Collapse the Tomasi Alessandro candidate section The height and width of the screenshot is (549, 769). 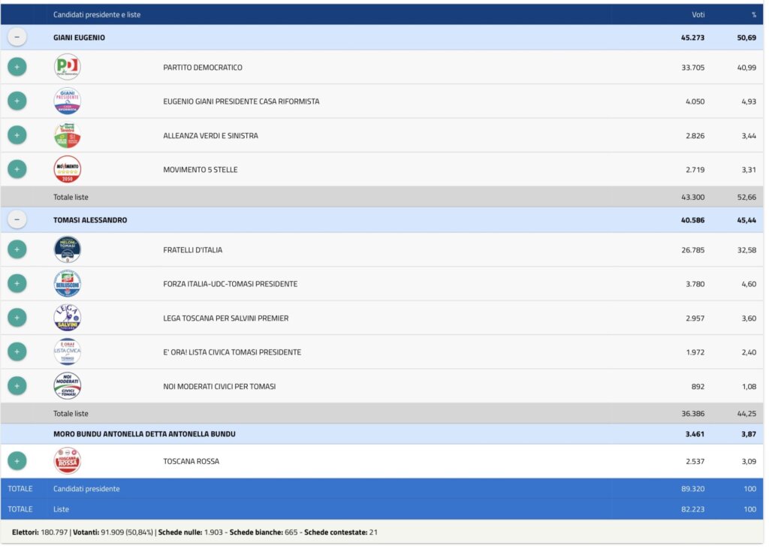(x=17, y=220)
